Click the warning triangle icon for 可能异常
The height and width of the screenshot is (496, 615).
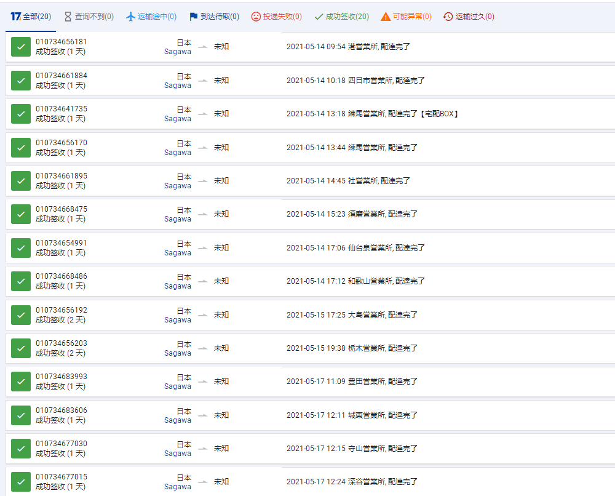point(386,17)
